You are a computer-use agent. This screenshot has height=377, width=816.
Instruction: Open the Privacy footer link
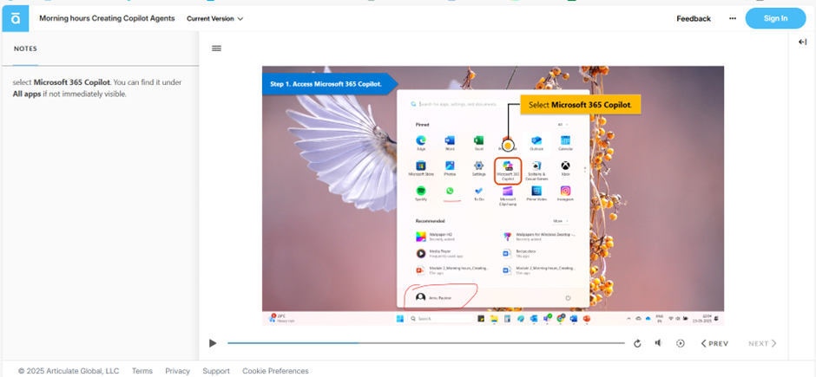pyautogui.click(x=177, y=371)
